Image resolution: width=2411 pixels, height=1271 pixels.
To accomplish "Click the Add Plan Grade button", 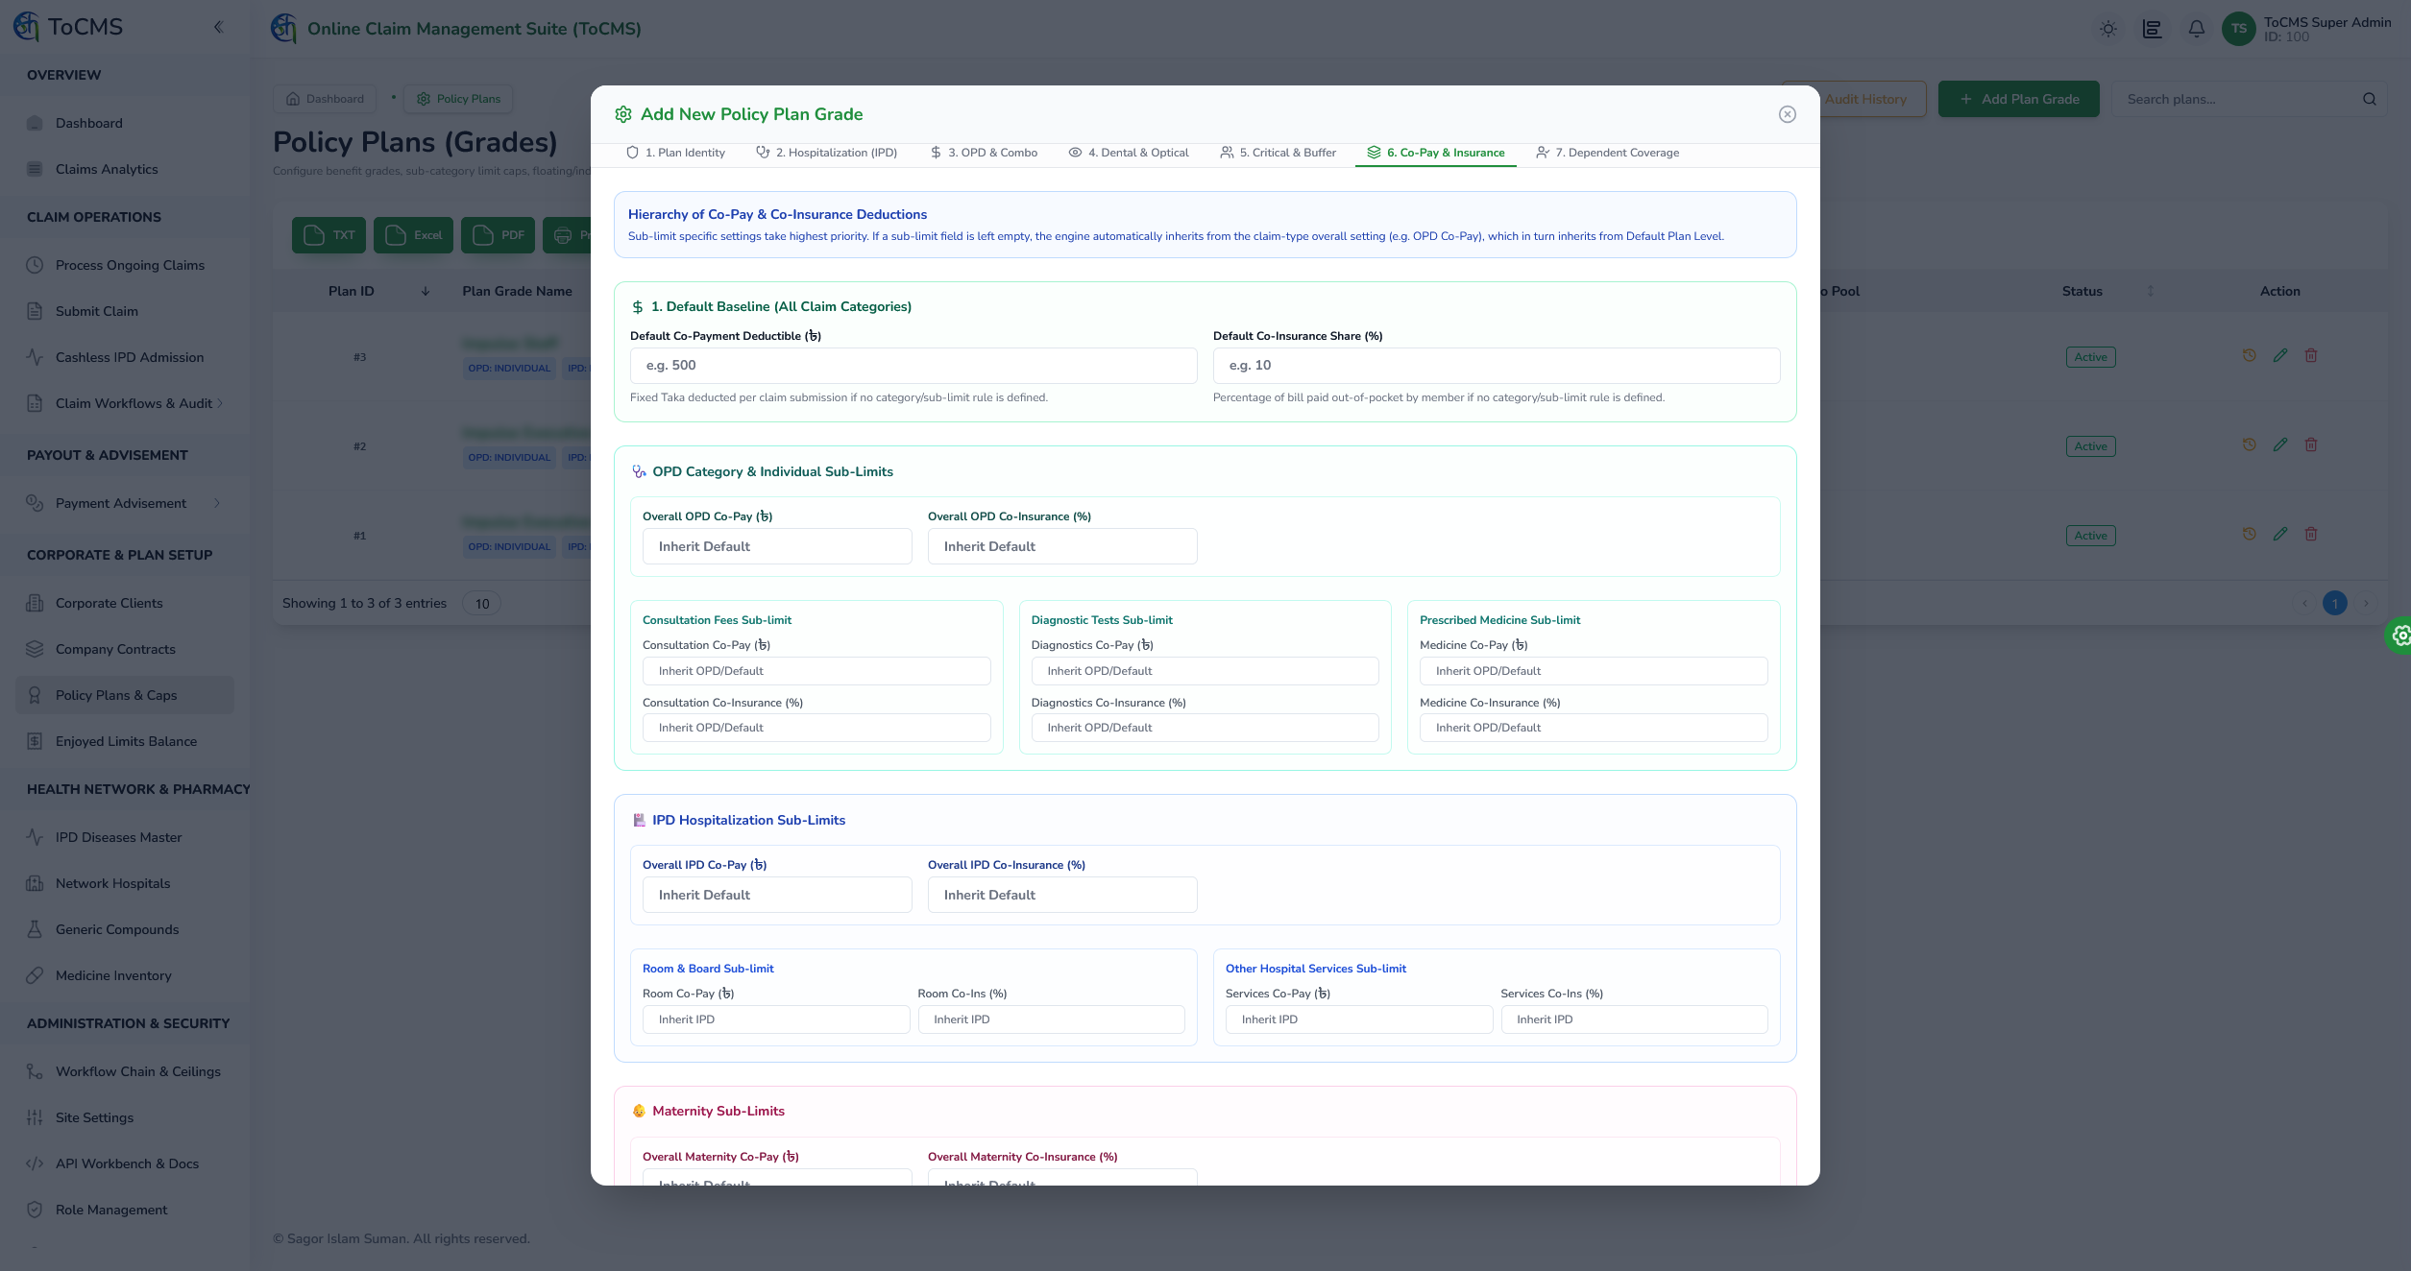I will 2018,99.
